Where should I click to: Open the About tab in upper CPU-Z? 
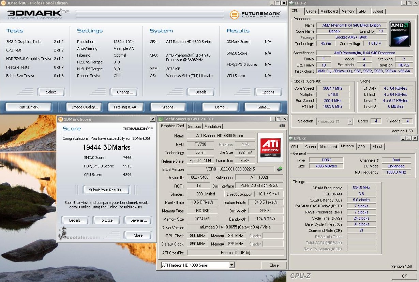pos(378,11)
